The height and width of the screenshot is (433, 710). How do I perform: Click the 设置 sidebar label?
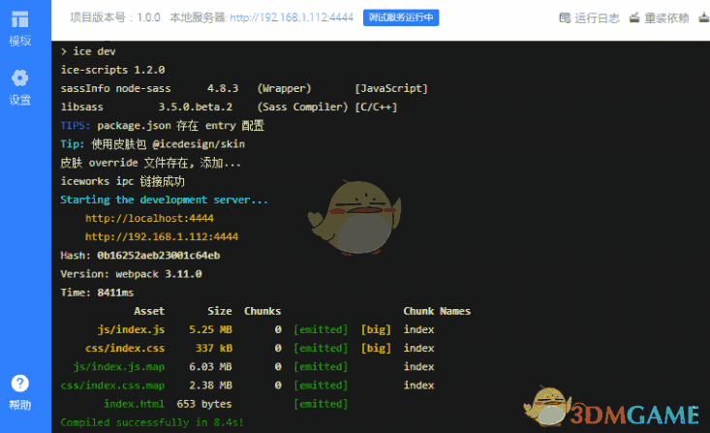point(20,99)
